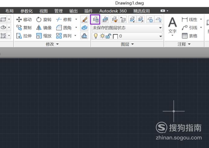Viewport: 209px width, 148px height.
Task: Open the 修剪 dropdown arrow
Action: [x=76, y=19]
